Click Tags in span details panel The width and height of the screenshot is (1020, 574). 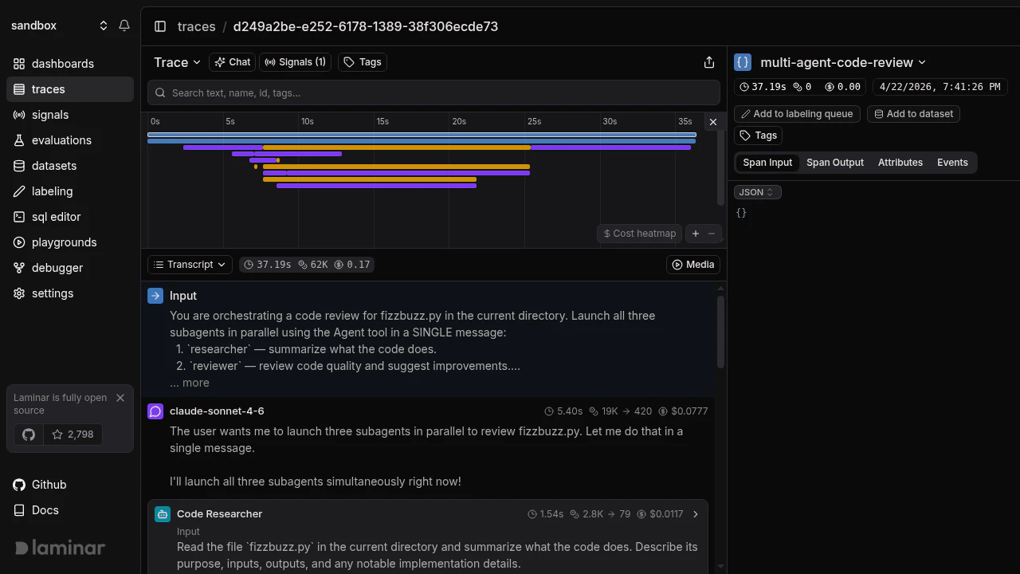click(x=759, y=136)
